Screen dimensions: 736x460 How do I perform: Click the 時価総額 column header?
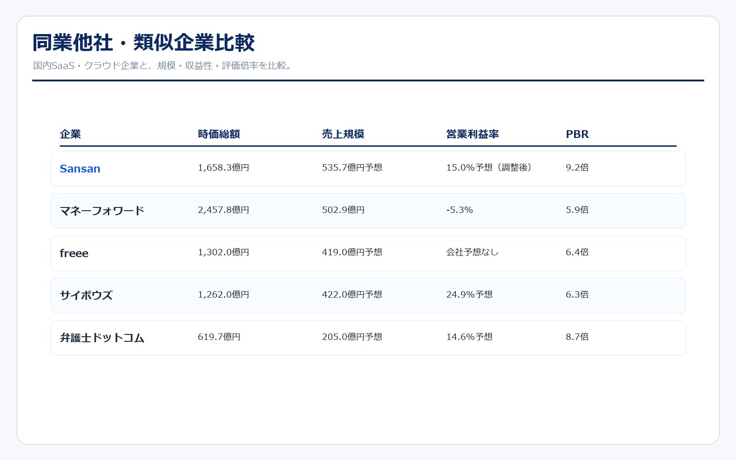tap(219, 134)
